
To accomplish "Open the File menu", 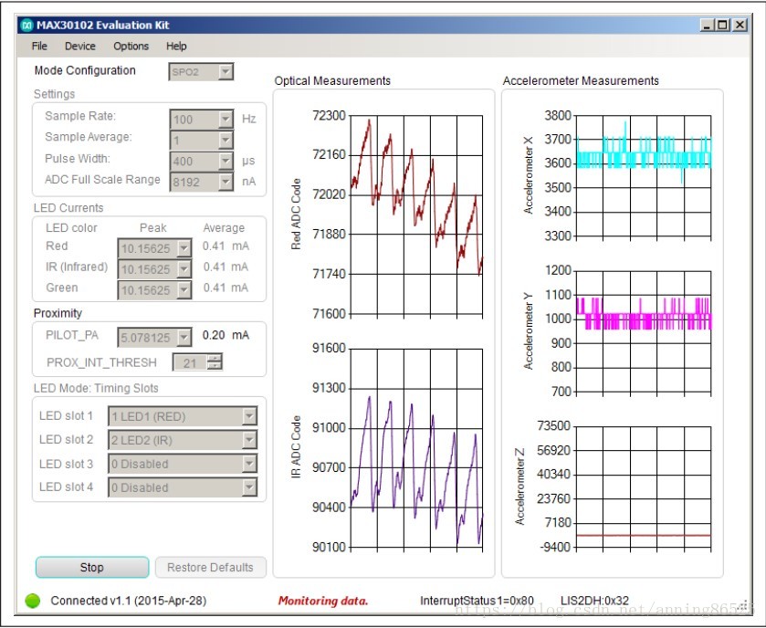I will pyautogui.click(x=39, y=46).
